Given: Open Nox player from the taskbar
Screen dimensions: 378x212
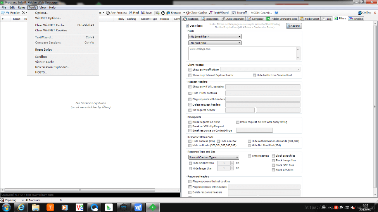Looking at the screenshot, I should (123, 207).
